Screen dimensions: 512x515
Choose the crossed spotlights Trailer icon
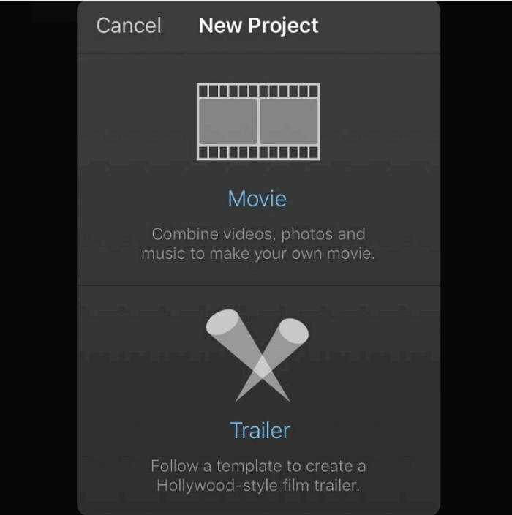(257, 356)
